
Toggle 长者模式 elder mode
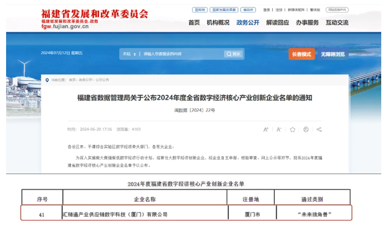coord(301,54)
